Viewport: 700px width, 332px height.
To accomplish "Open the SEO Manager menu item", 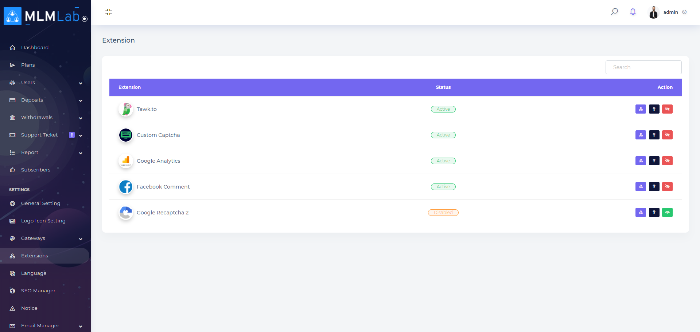I will [38, 291].
